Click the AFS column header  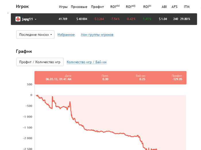coord(174,7)
